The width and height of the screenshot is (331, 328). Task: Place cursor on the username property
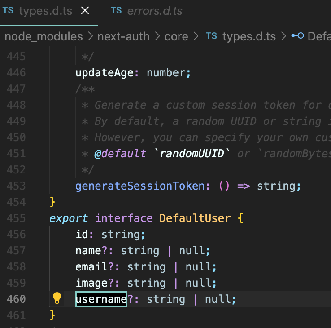pyautogui.click(x=101, y=299)
